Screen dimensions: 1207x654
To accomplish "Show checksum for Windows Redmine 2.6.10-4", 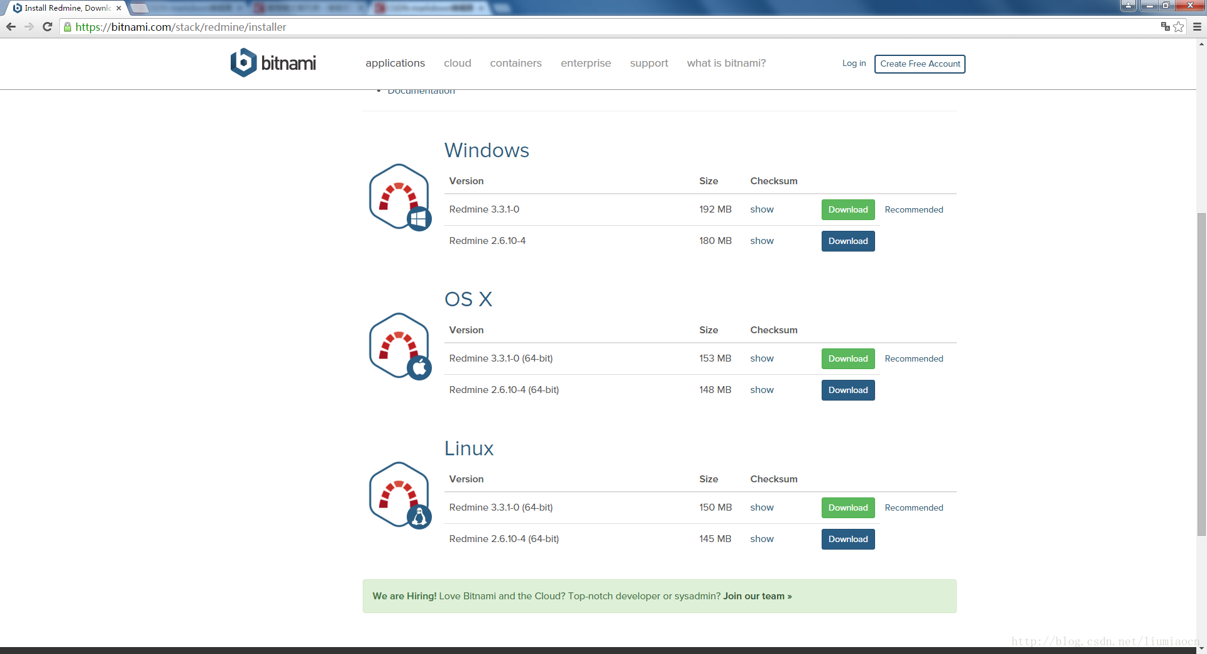I will [762, 241].
